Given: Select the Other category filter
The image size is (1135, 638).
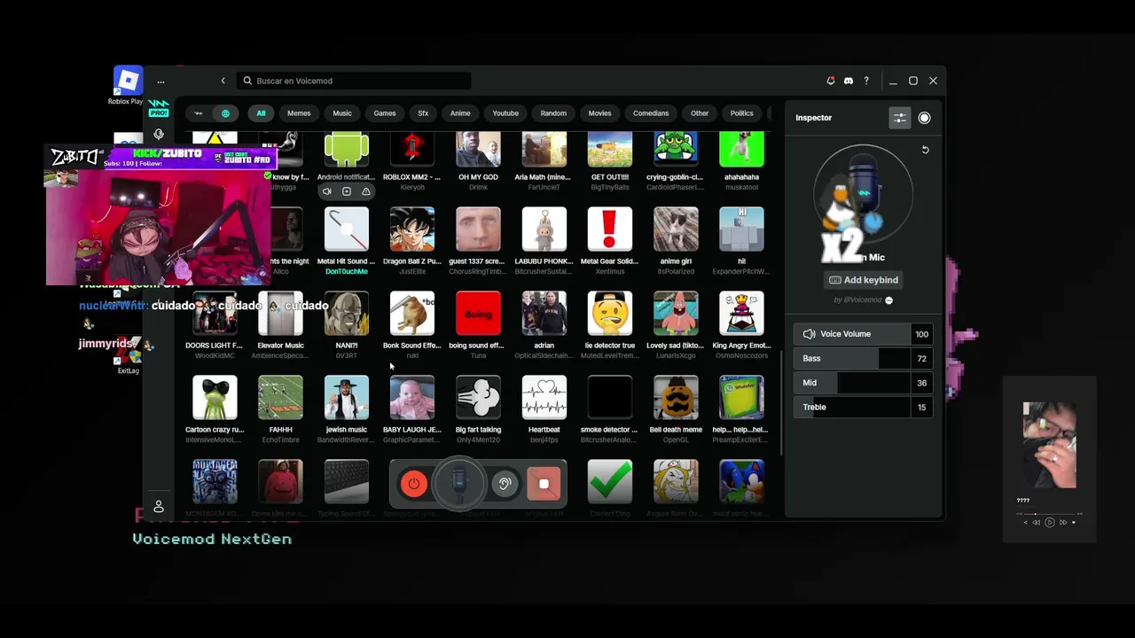Looking at the screenshot, I should pos(700,113).
